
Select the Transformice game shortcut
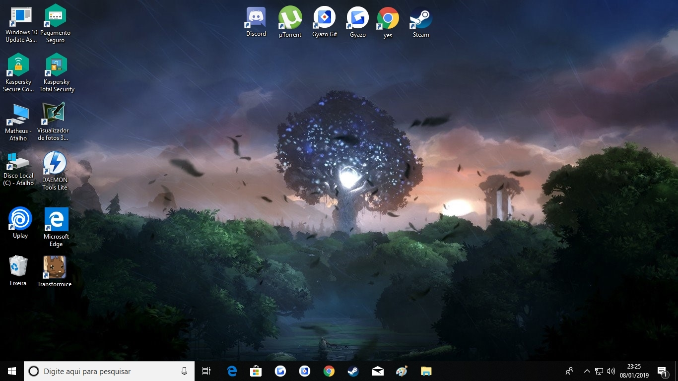55,271
